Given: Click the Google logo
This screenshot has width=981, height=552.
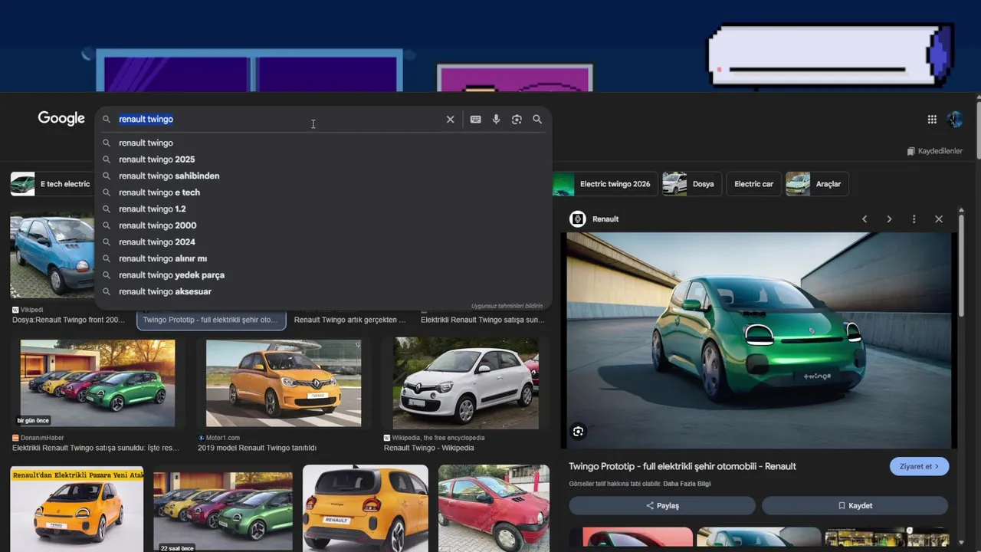Looking at the screenshot, I should tap(61, 118).
